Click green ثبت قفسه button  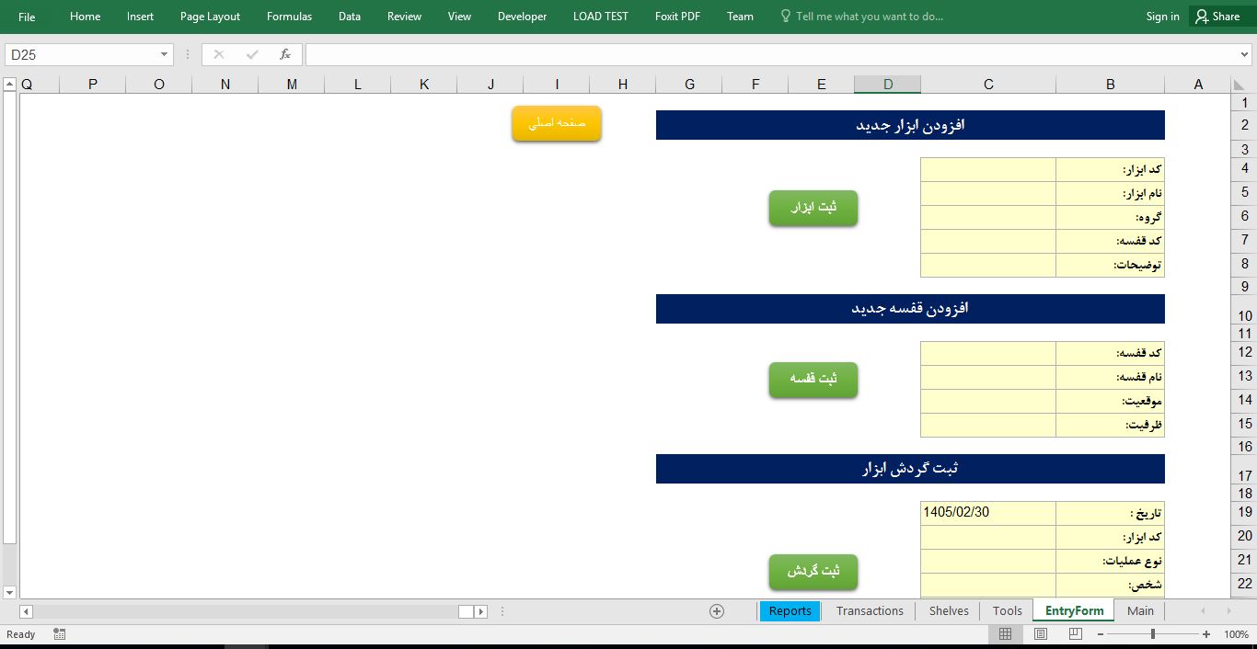tap(813, 380)
